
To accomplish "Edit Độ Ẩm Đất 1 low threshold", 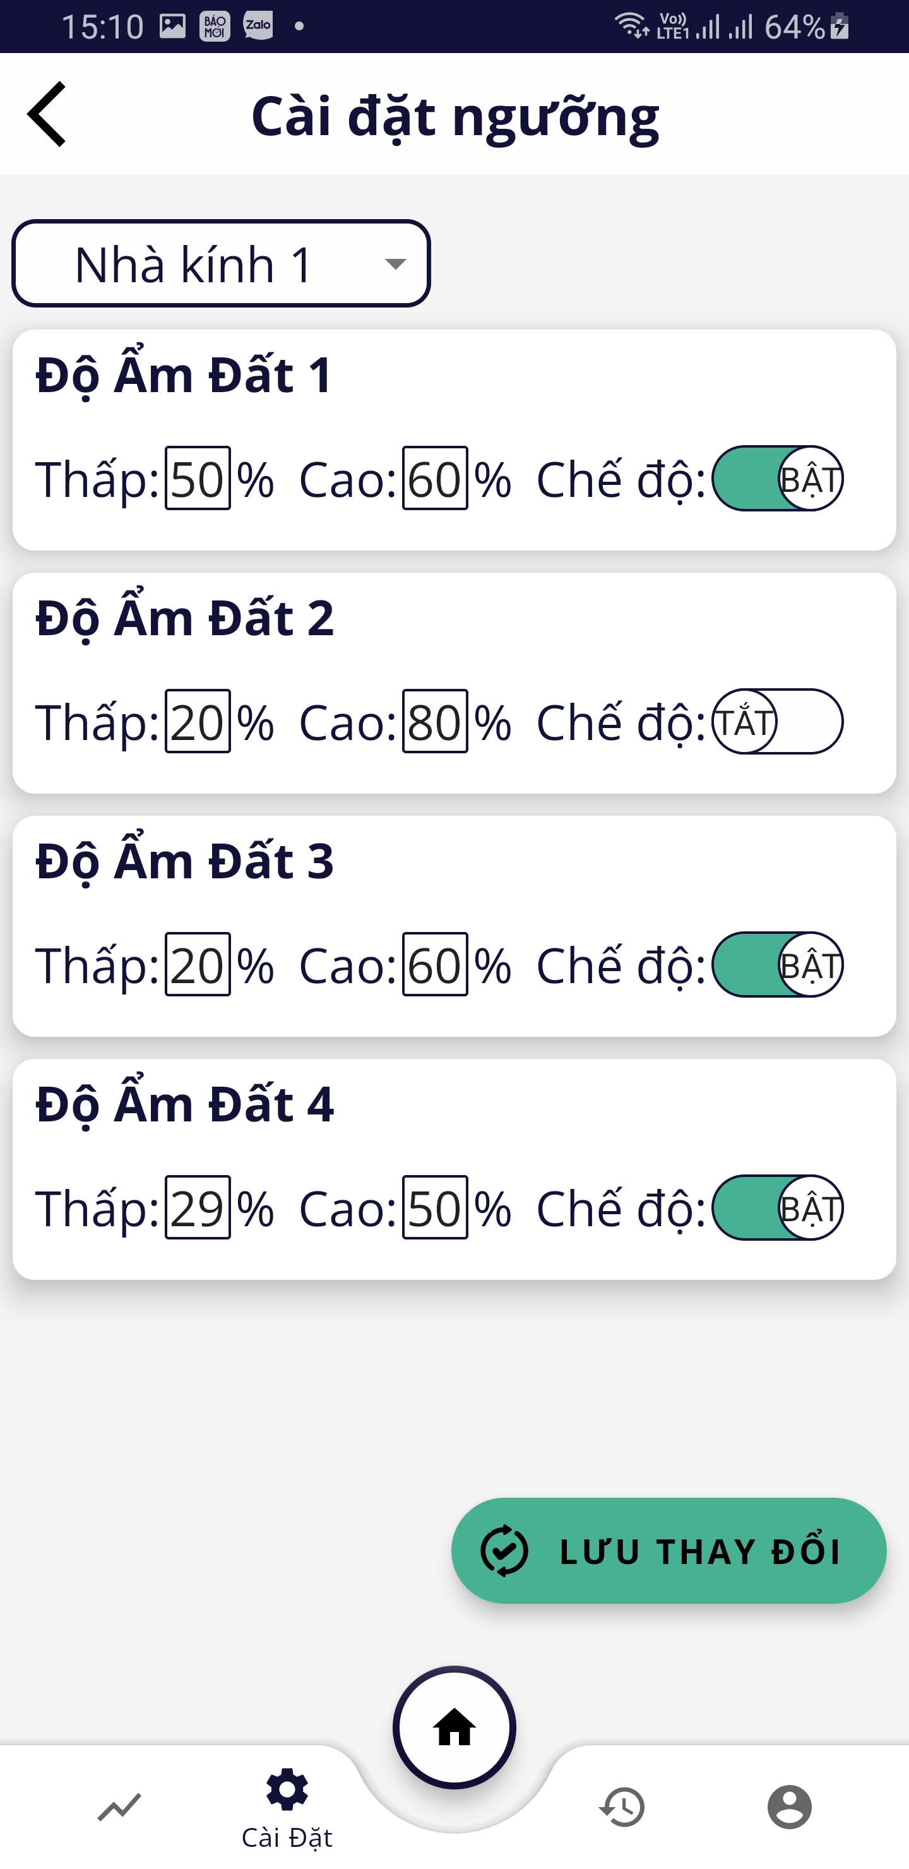I will (x=198, y=479).
